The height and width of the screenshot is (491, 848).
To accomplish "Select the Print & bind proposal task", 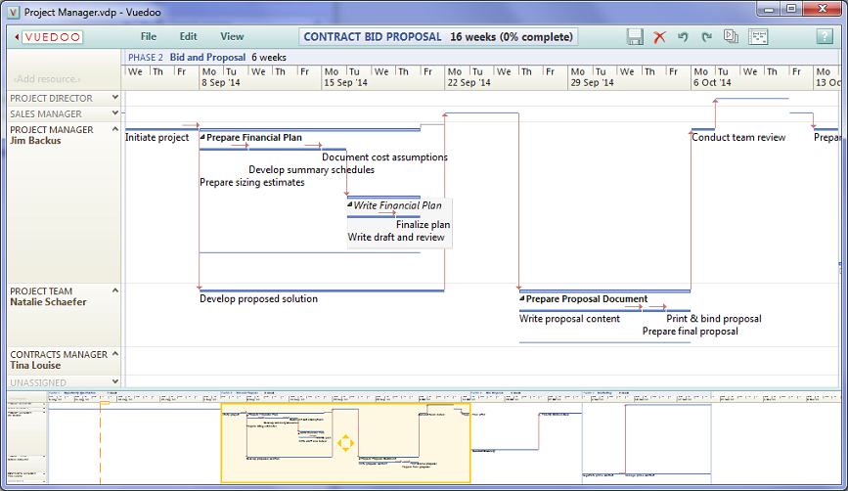I will pos(714,319).
